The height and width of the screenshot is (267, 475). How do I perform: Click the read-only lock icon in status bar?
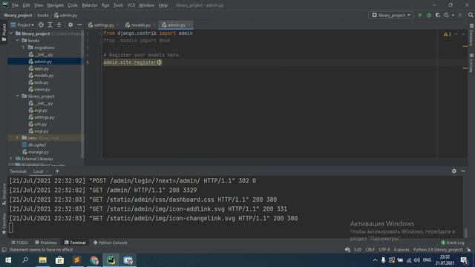pyautogui.click(x=468, y=250)
